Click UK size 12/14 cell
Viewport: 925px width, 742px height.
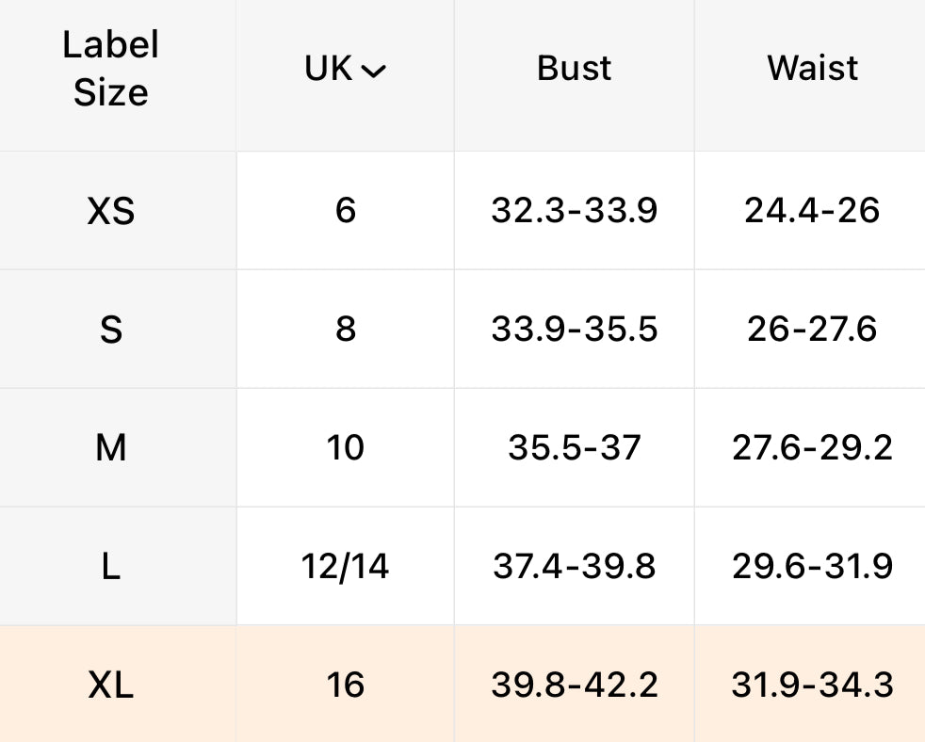point(346,567)
